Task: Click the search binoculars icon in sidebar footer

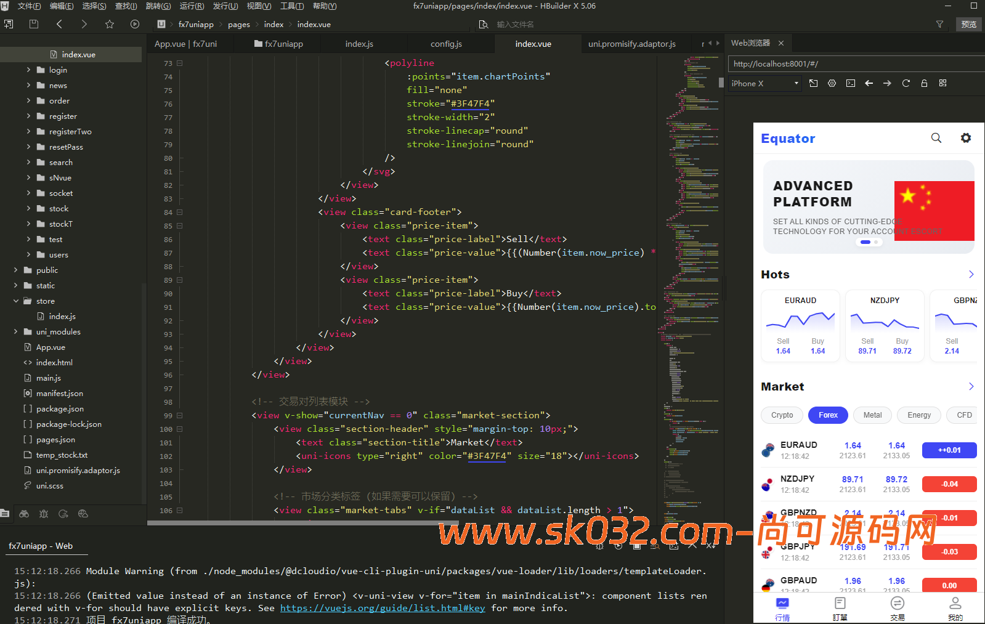Action: click(x=24, y=514)
